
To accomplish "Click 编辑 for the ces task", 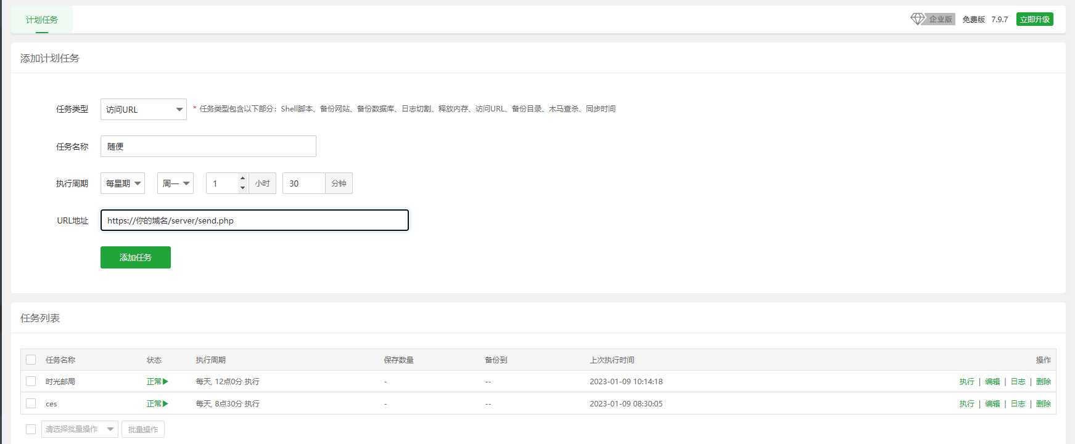I will pyautogui.click(x=992, y=404).
